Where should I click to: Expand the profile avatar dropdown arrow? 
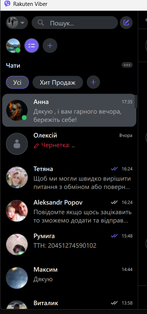point(22,23)
